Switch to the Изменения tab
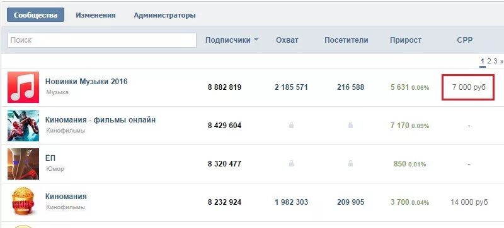The image size is (504, 228). click(96, 16)
